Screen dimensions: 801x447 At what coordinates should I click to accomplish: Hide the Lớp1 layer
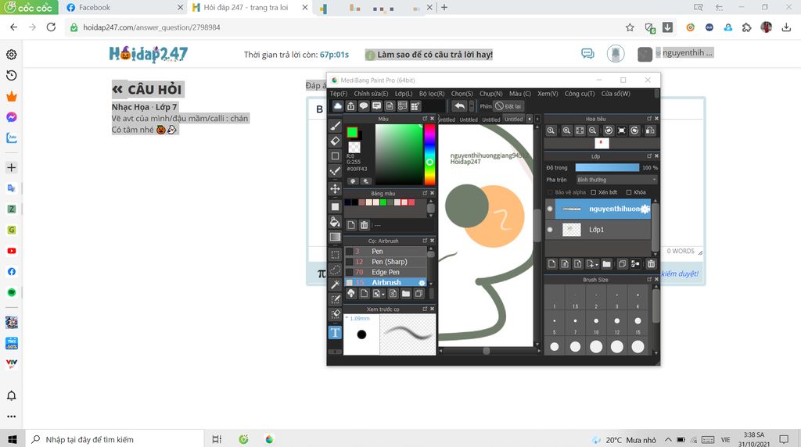click(550, 230)
